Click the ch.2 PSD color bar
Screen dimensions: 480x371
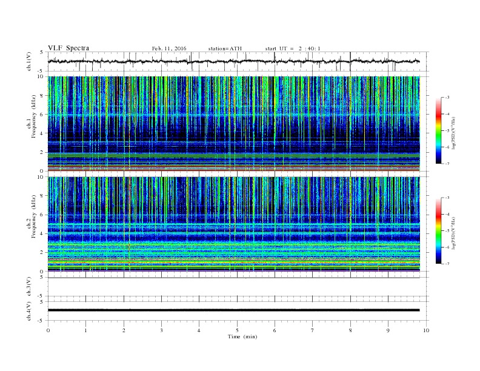pos(438,230)
